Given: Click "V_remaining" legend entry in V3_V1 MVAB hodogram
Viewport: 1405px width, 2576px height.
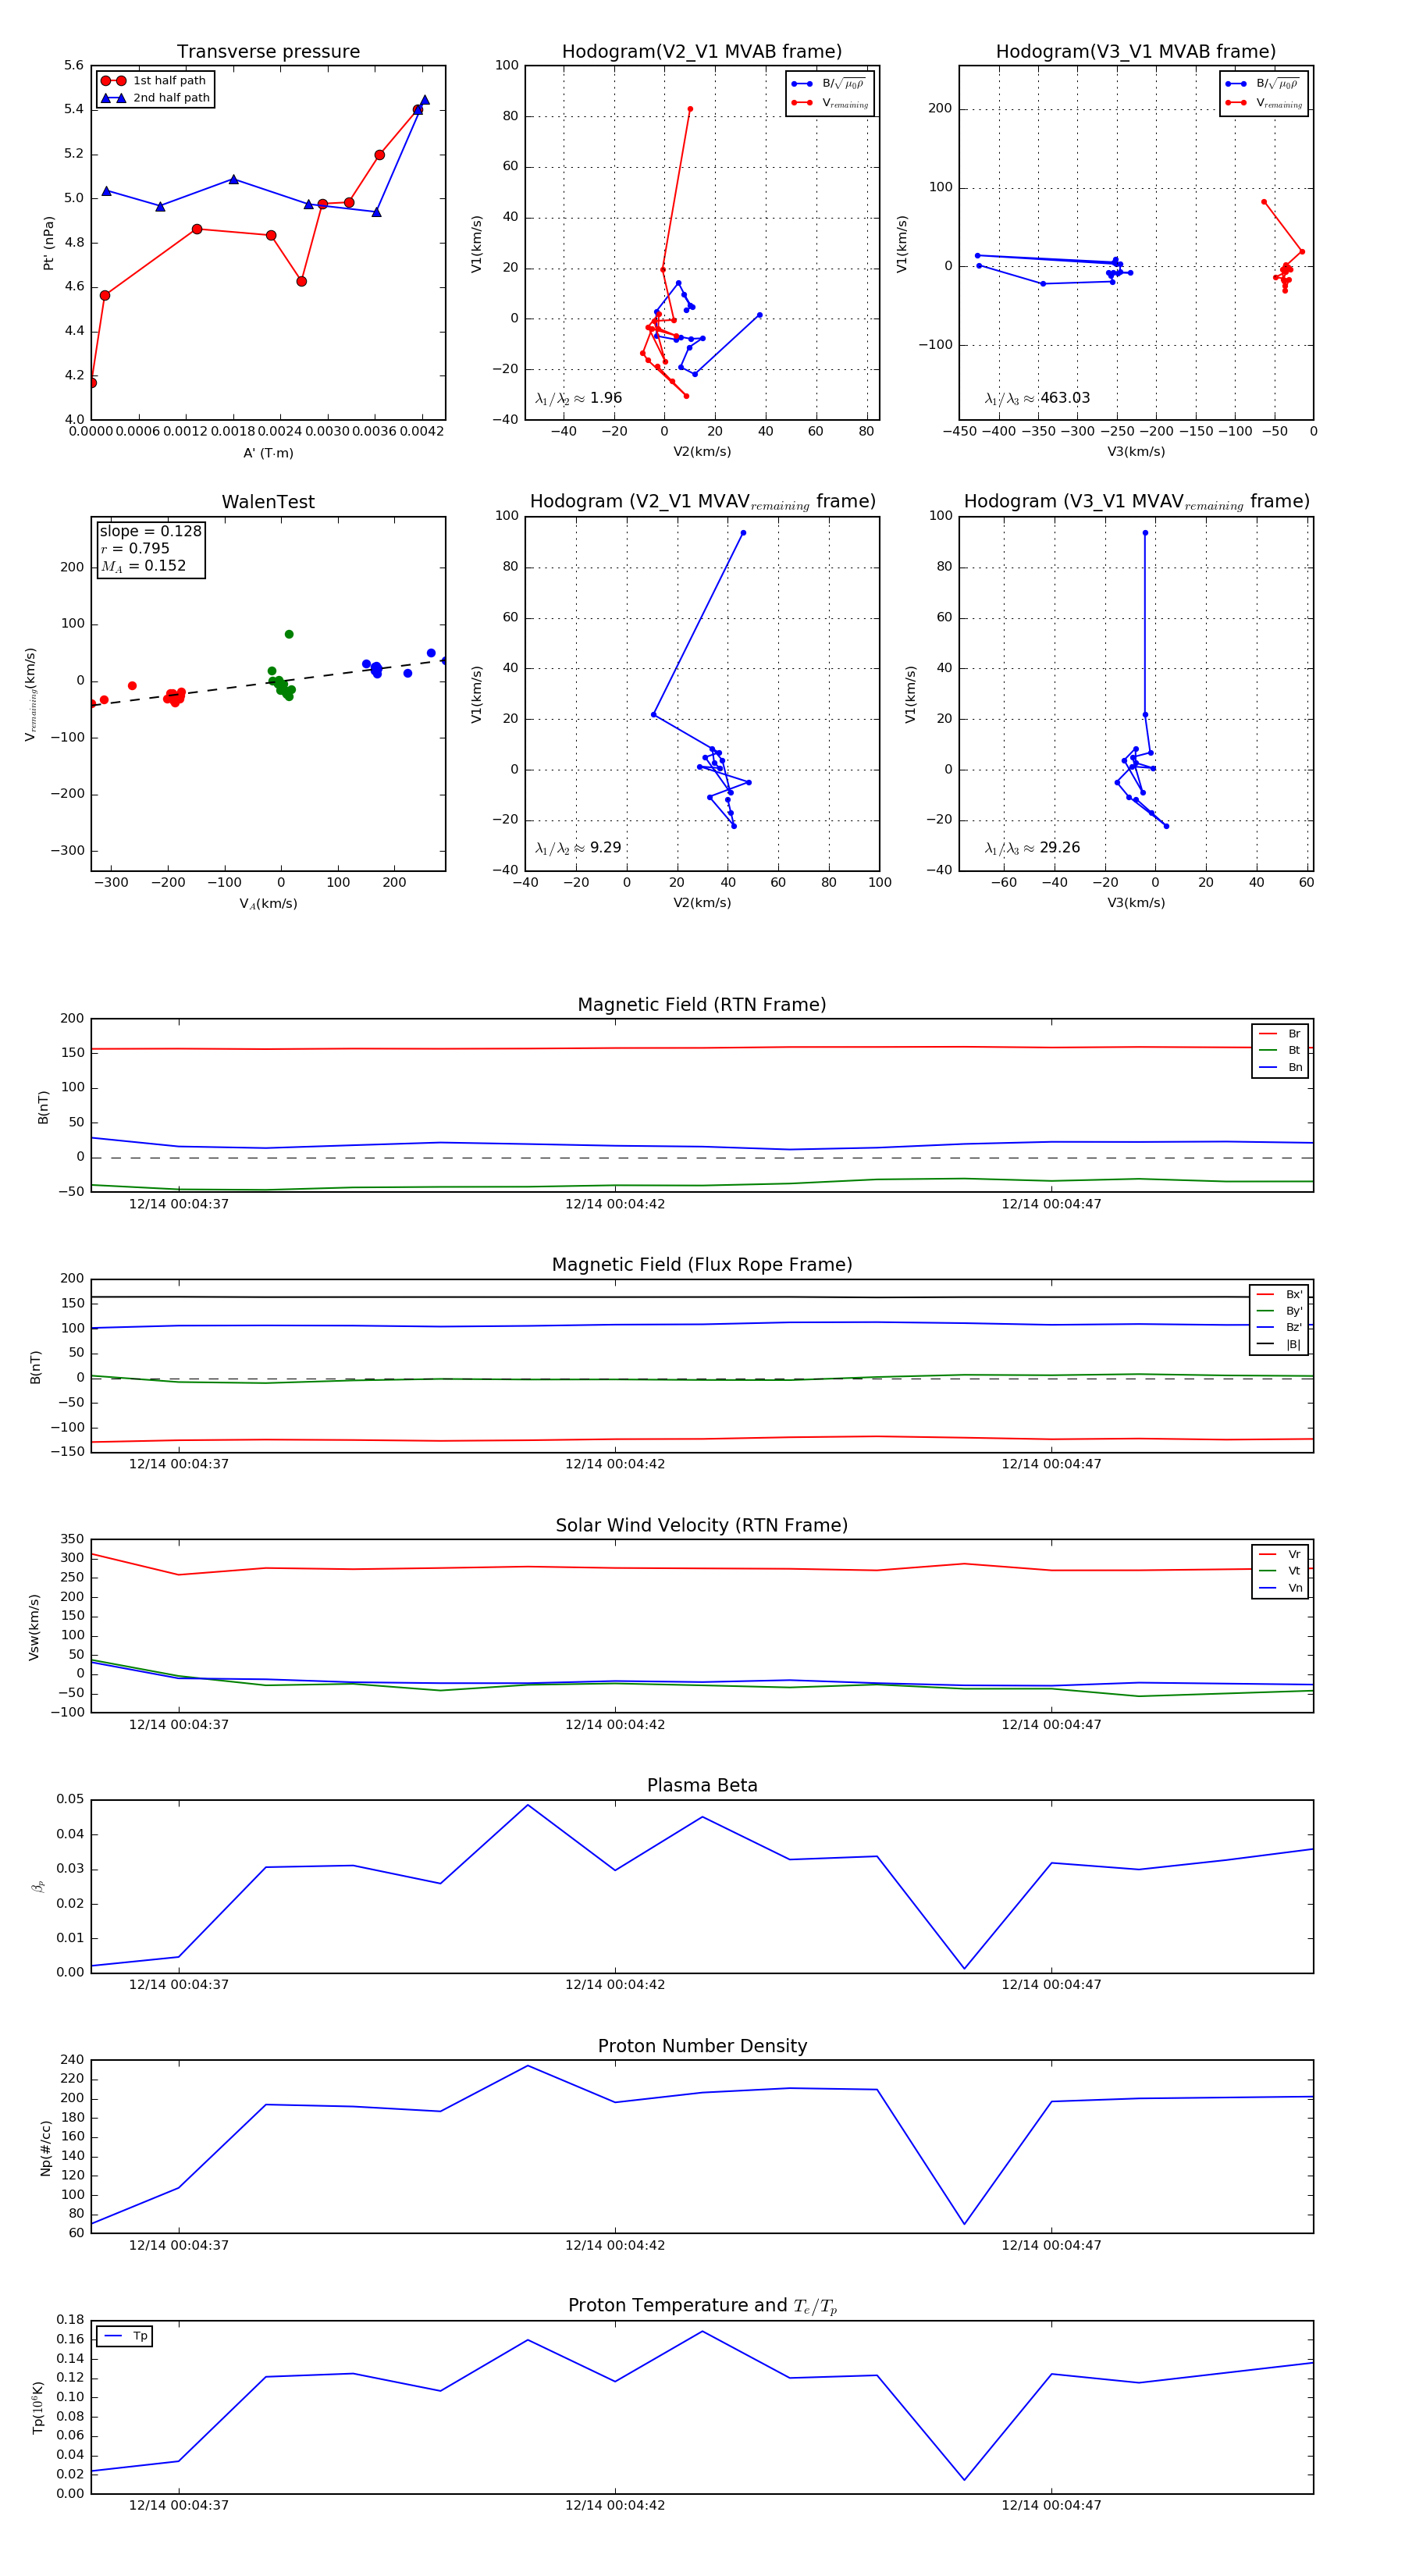Looking at the screenshot, I should (1266, 103).
